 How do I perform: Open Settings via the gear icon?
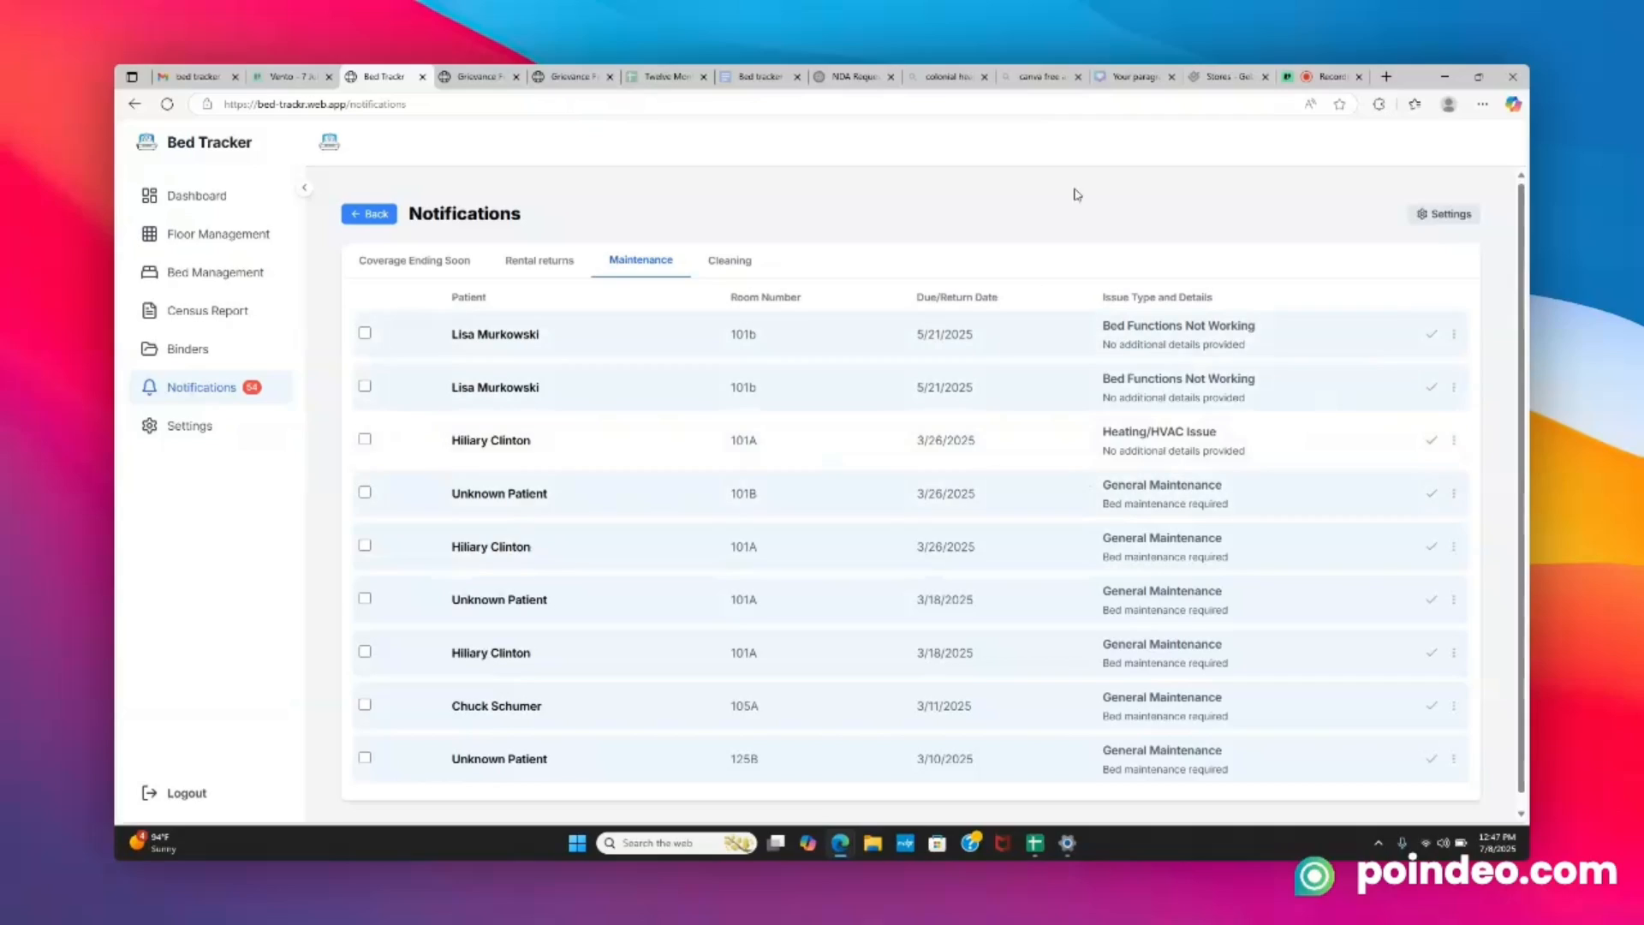189,426
